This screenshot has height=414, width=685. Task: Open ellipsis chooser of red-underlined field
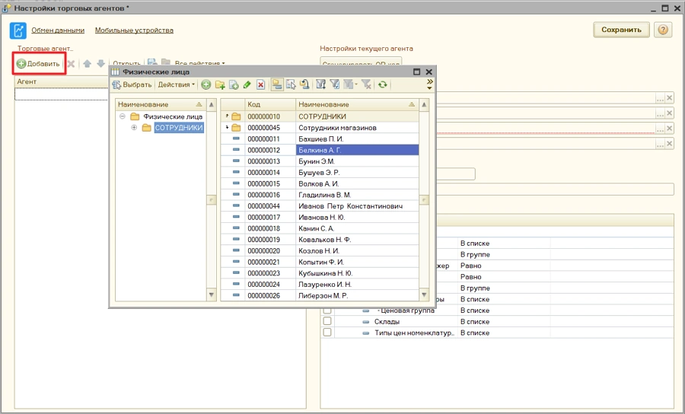(x=660, y=129)
